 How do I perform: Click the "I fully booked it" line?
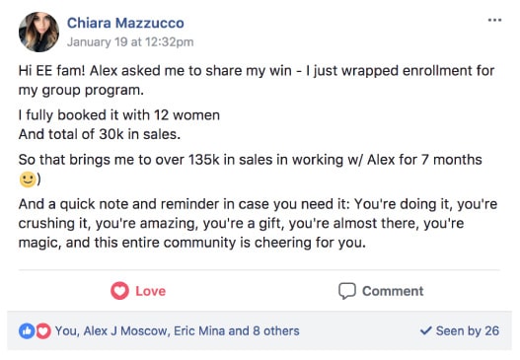point(119,115)
